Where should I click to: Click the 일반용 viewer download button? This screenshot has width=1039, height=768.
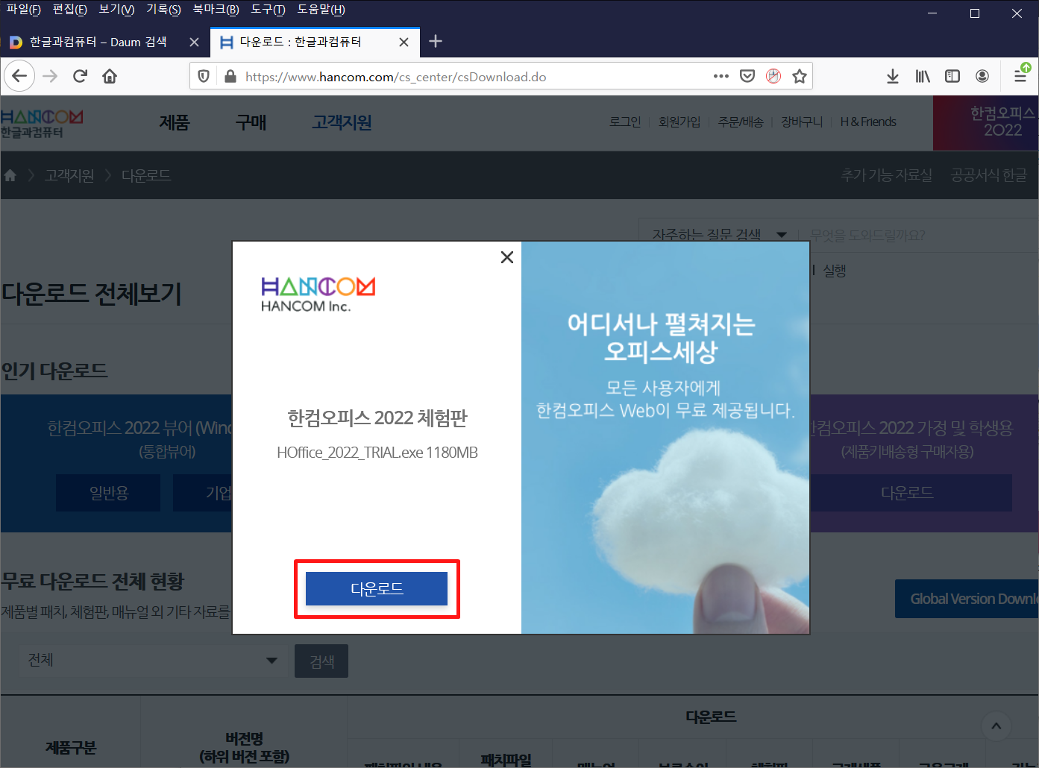108,493
